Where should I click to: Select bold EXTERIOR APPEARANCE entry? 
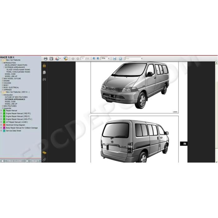[x=15, y=99]
